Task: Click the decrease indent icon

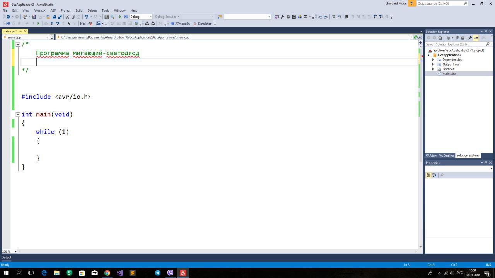Action: [x=320, y=17]
